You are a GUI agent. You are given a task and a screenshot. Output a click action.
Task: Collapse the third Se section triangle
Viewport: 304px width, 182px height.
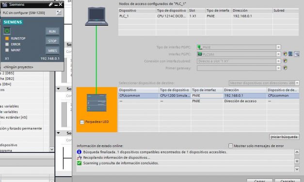point(58,133)
